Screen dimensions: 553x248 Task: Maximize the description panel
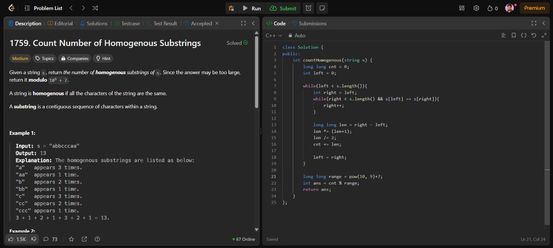click(x=243, y=23)
